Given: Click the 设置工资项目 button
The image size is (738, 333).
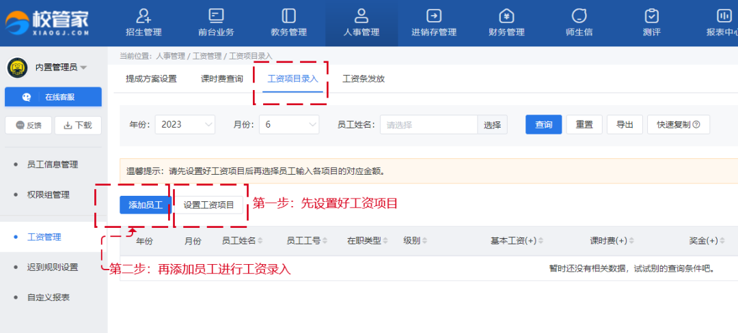Looking at the screenshot, I should 208,205.
